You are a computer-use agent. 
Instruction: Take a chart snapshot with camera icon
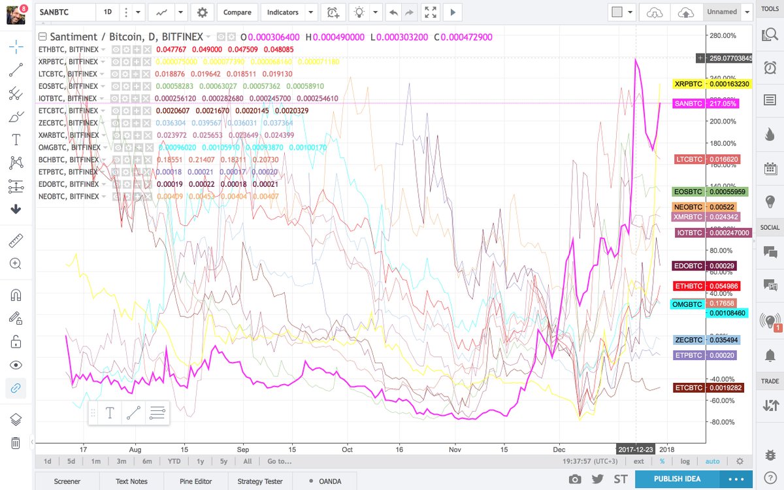[x=575, y=479]
